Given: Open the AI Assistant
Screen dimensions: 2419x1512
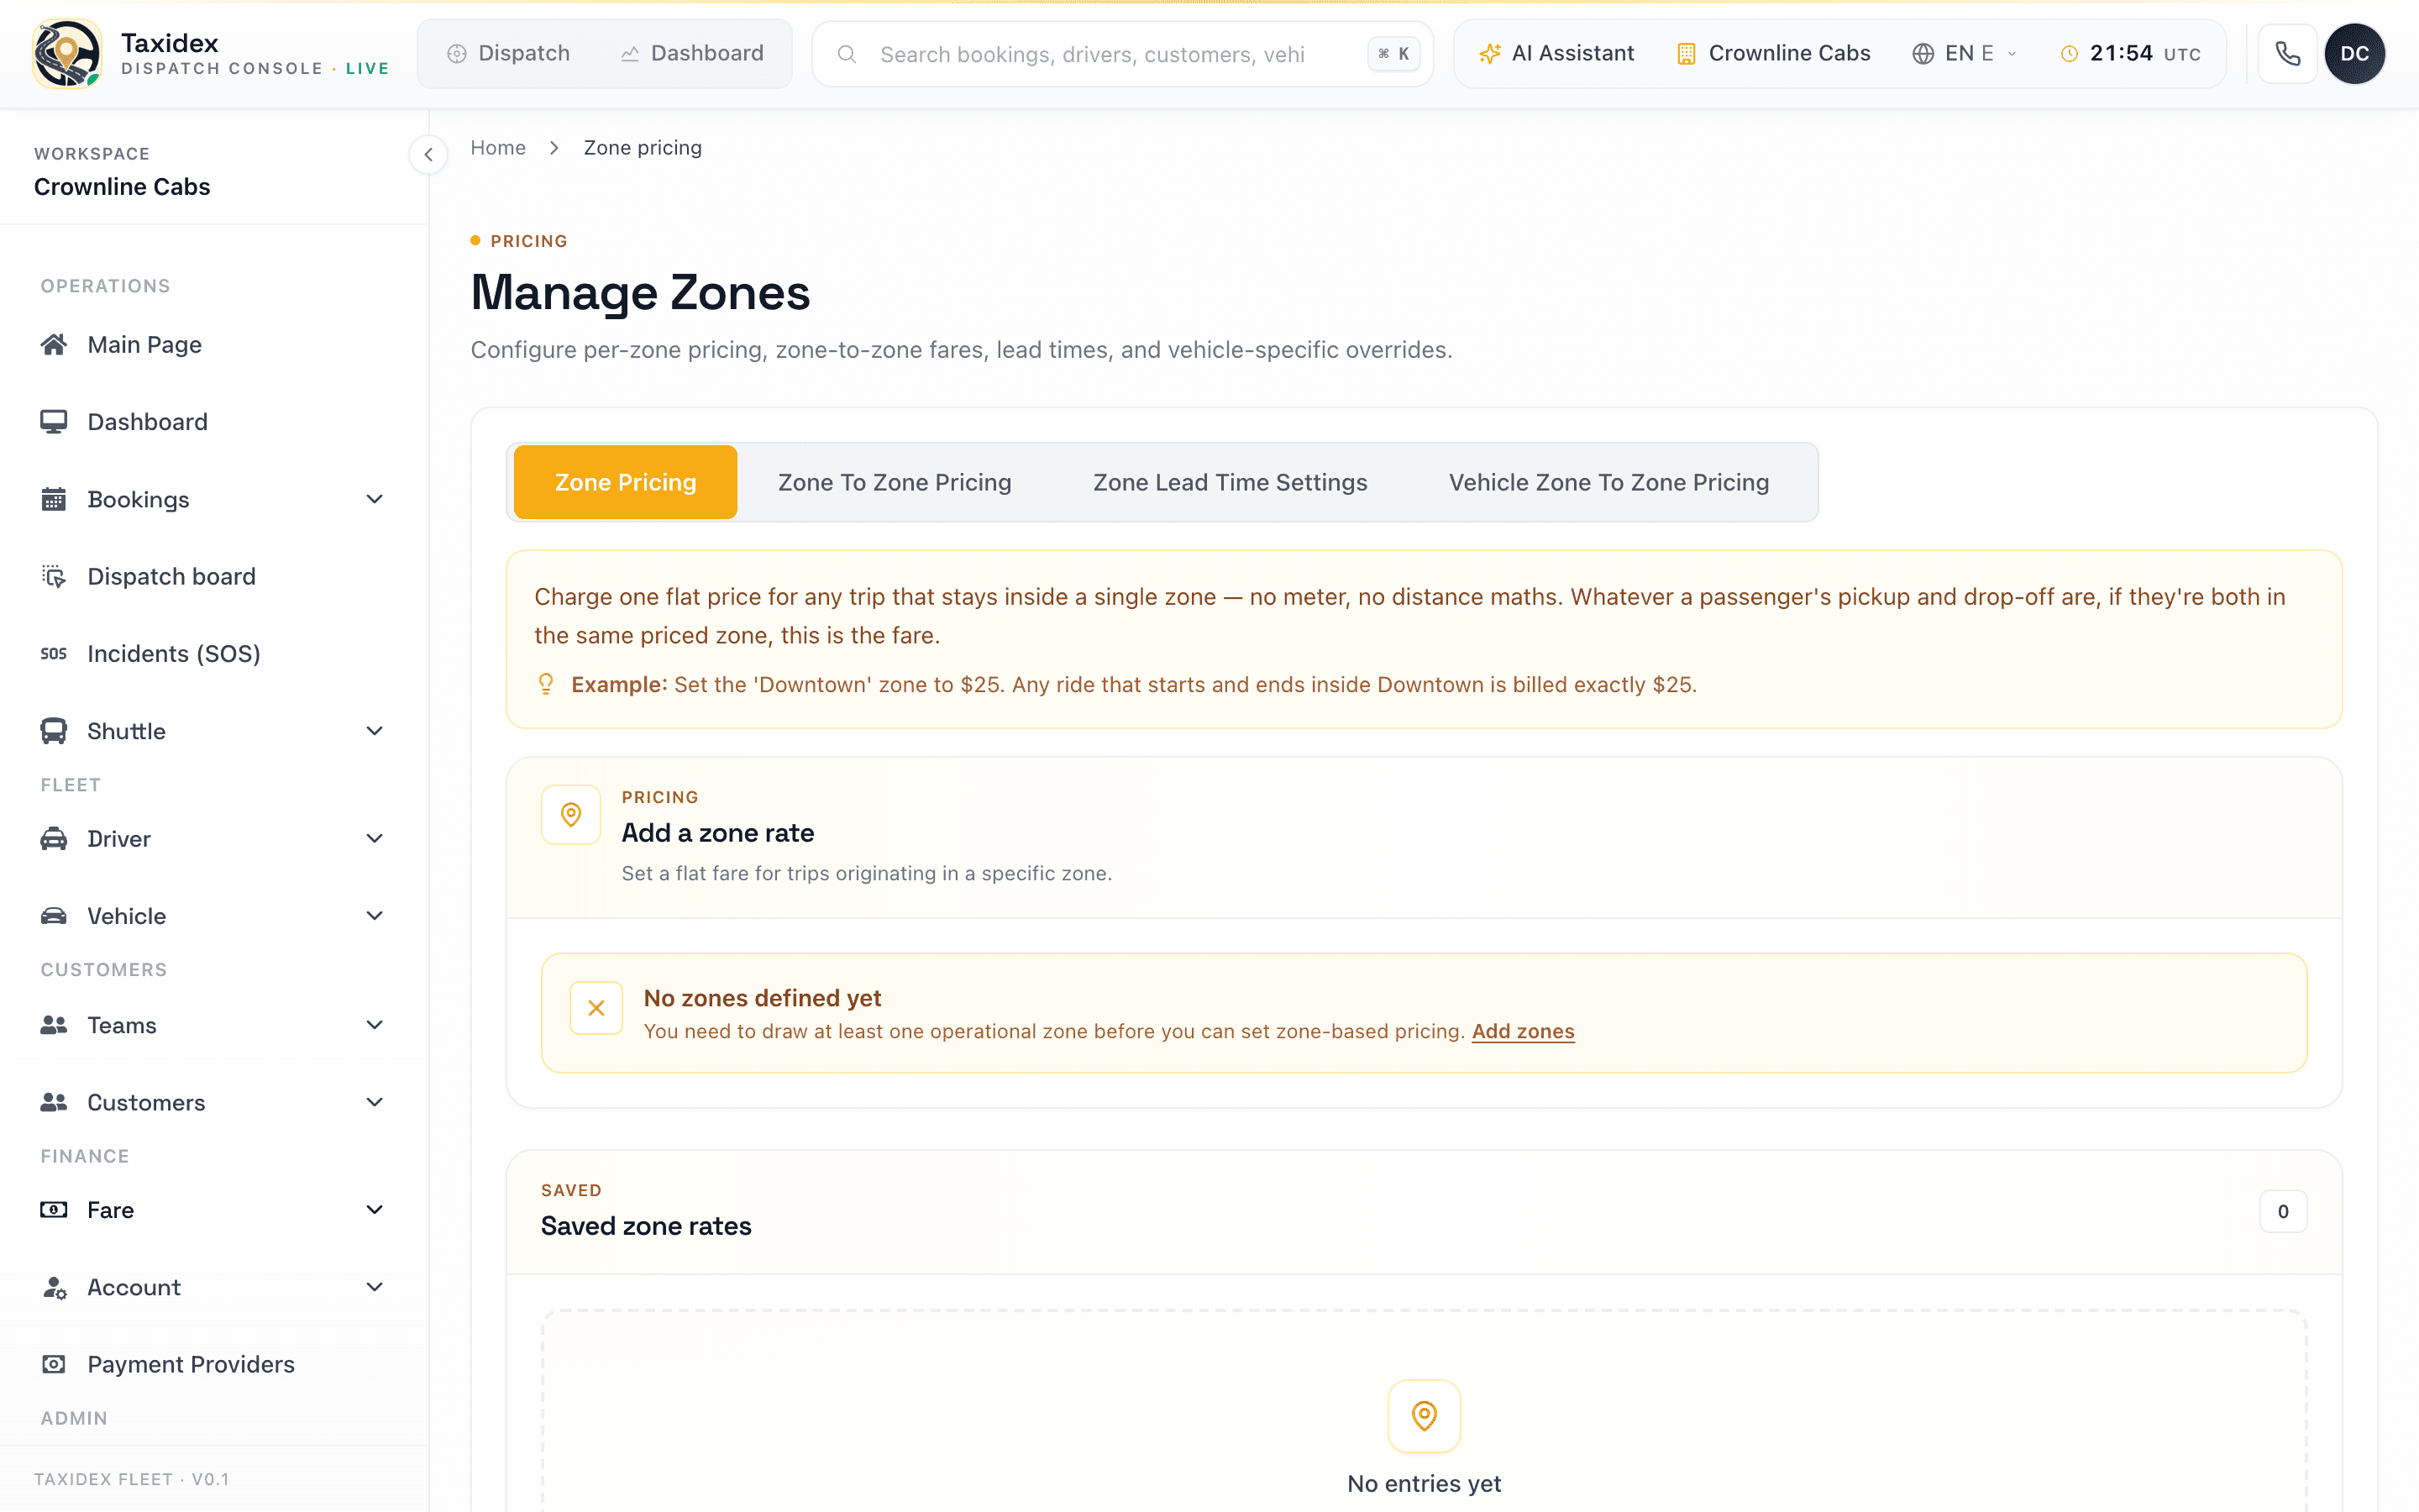Looking at the screenshot, I should click(1557, 54).
